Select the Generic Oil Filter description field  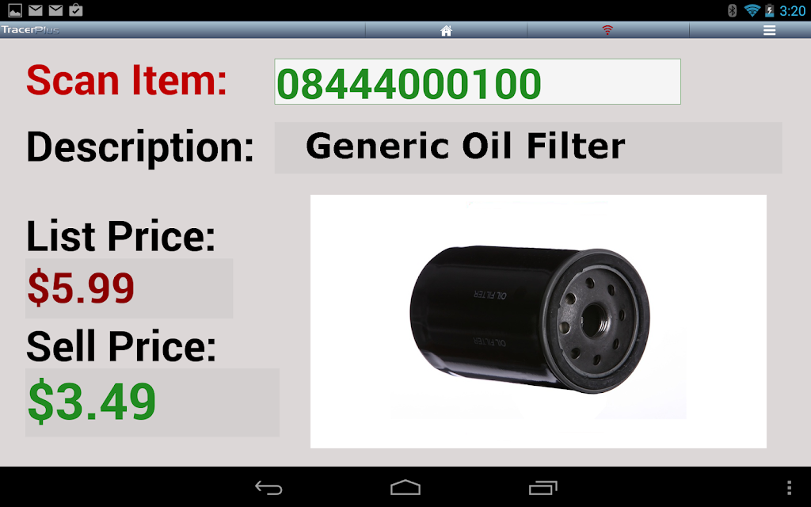tap(528, 147)
